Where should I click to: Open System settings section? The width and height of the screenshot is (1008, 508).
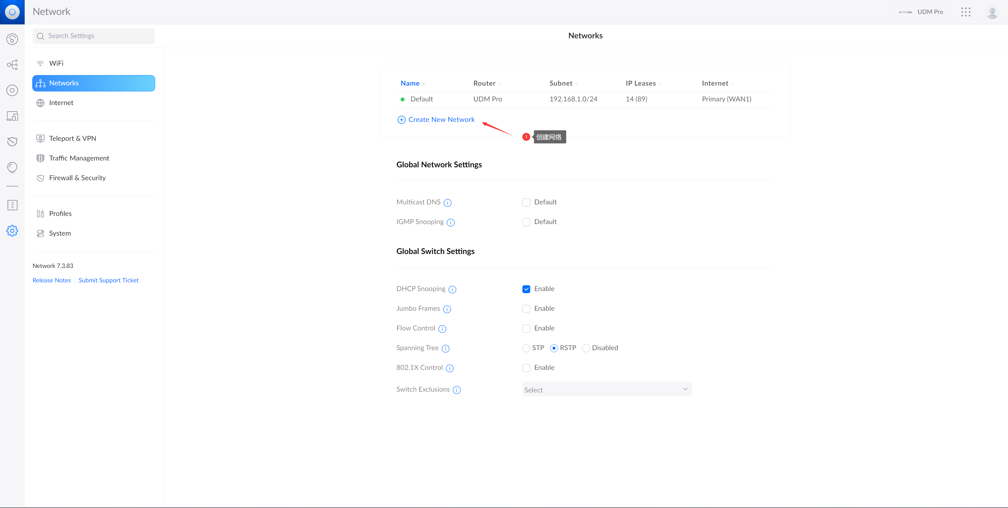93,234
